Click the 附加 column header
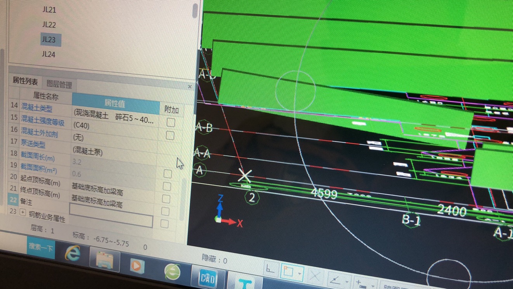 click(x=172, y=110)
